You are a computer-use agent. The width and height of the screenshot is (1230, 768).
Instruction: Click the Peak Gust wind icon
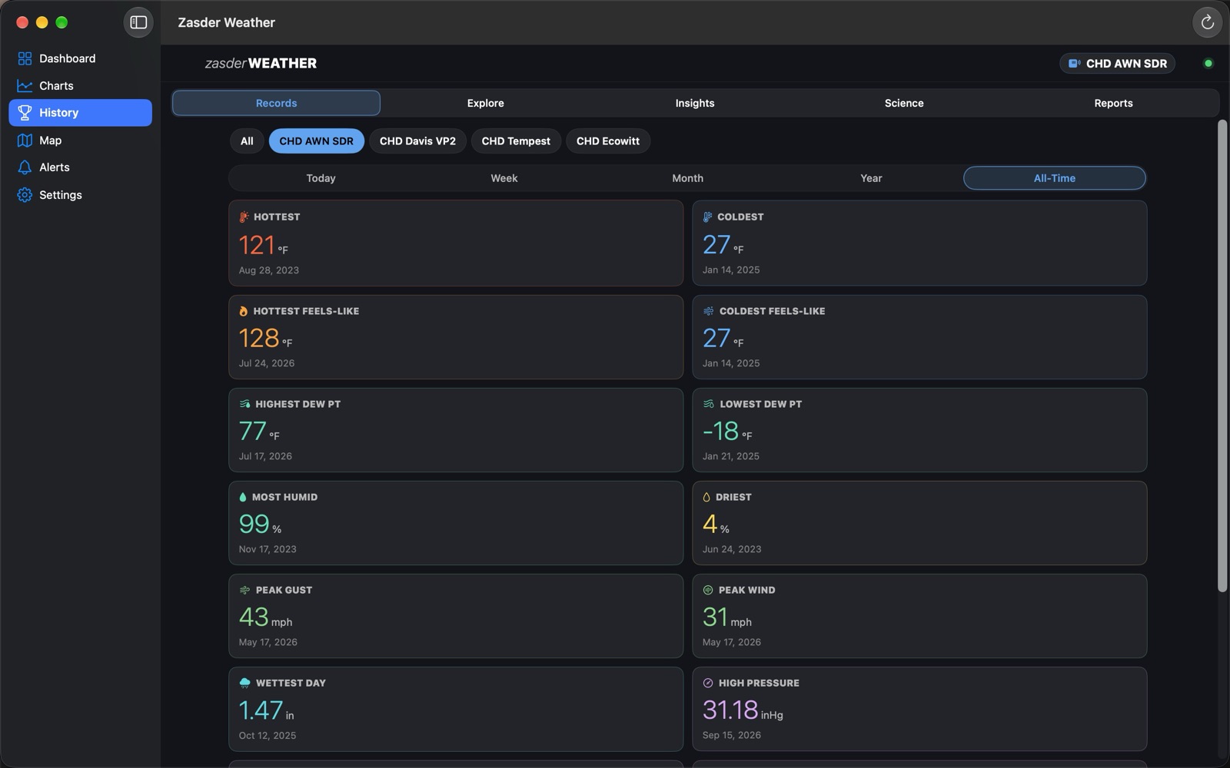pyautogui.click(x=244, y=590)
